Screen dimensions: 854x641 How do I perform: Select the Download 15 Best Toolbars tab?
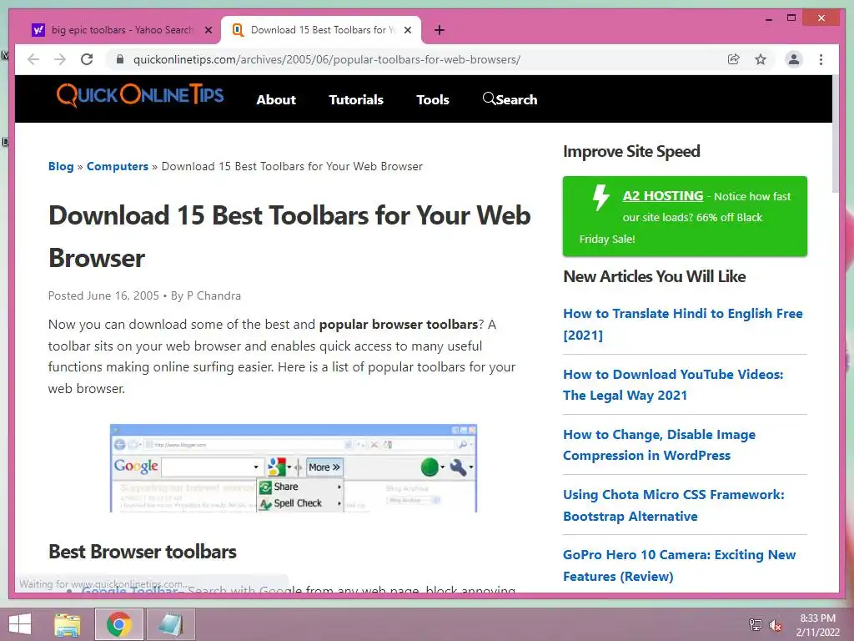pos(321,30)
